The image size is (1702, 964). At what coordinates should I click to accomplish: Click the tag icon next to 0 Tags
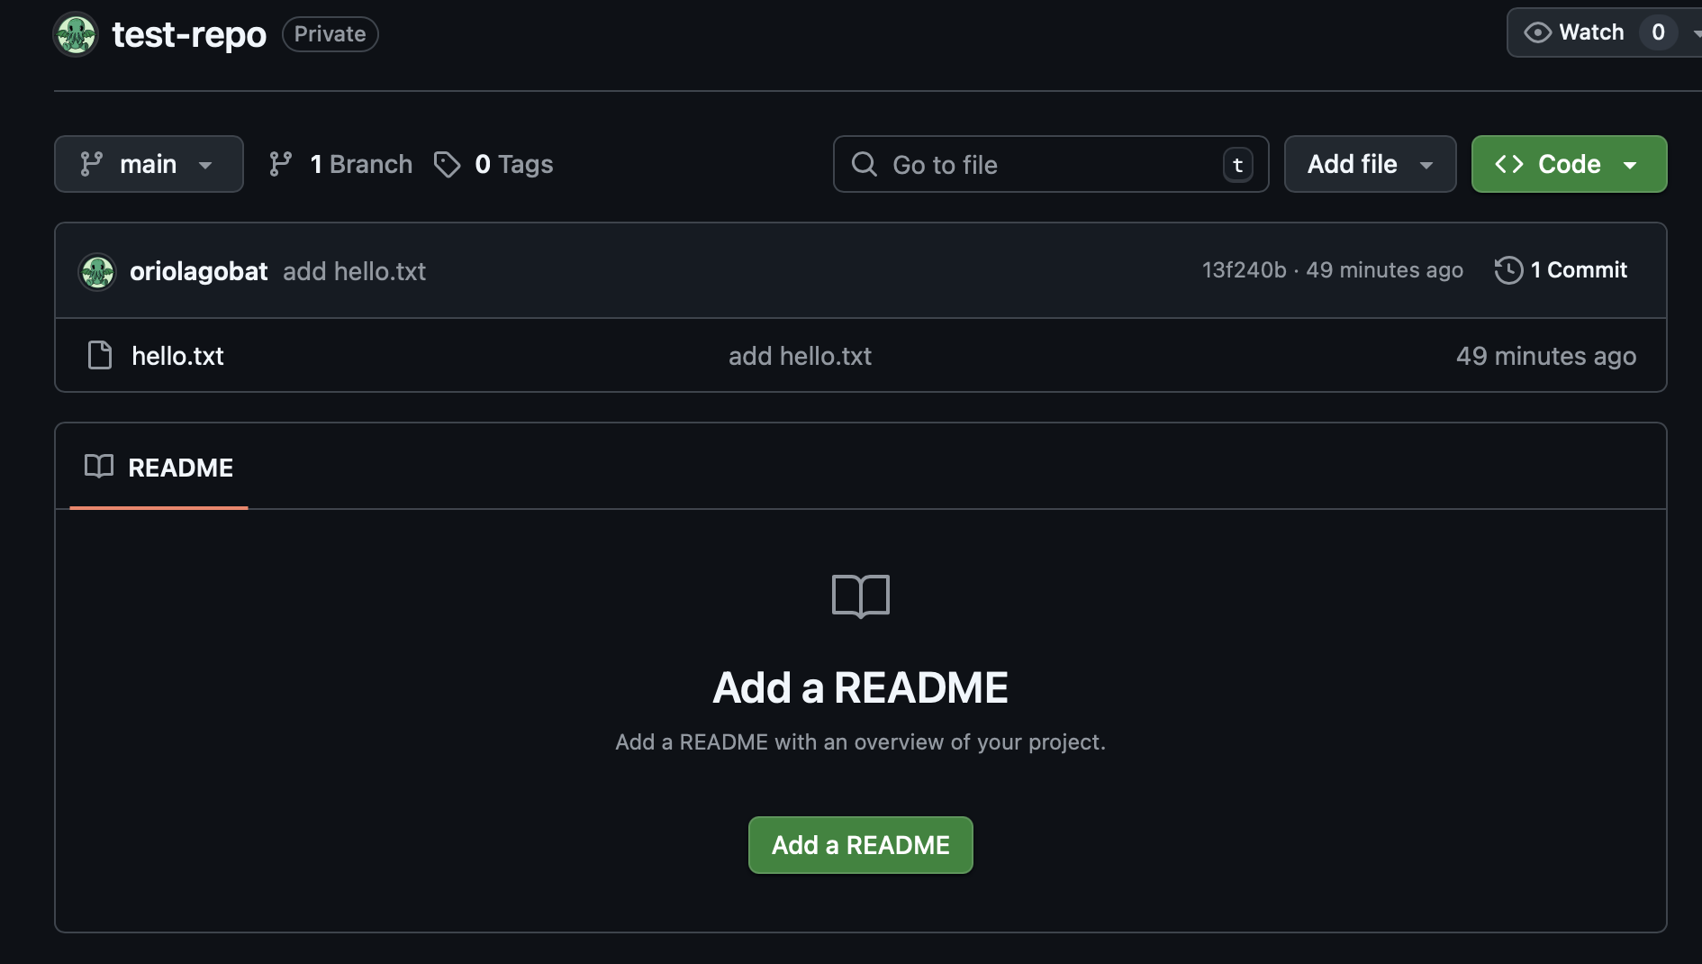(447, 164)
